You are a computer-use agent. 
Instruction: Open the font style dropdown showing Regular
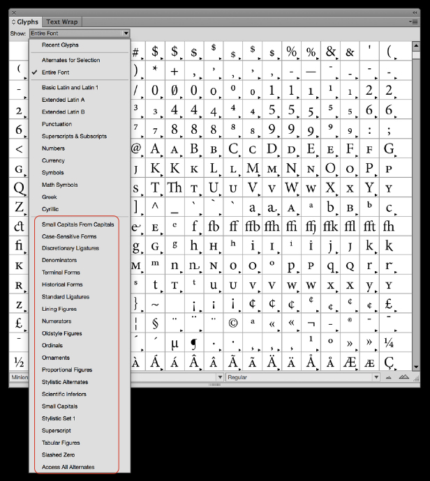(303, 377)
